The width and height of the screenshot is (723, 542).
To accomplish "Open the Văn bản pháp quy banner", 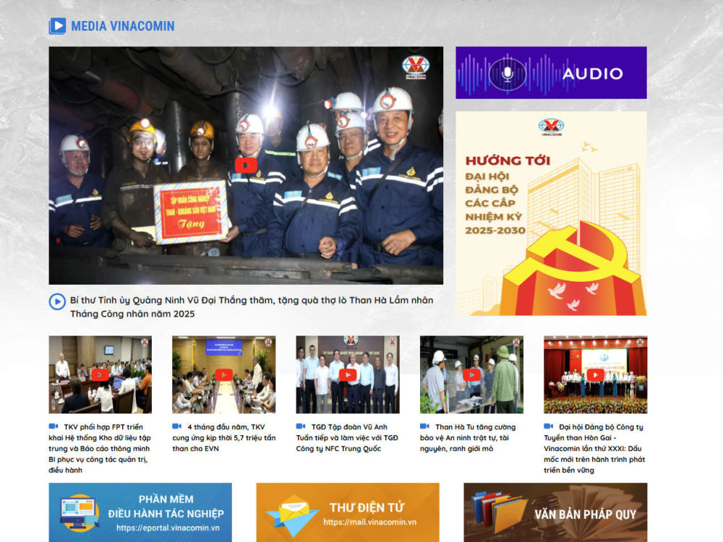I will [x=555, y=512].
